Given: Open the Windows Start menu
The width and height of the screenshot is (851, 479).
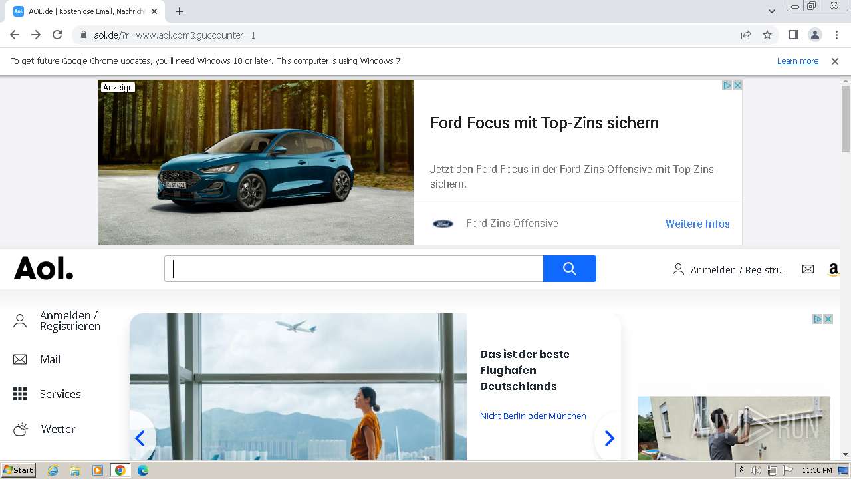Looking at the screenshot, I should [x=19, y=470].
